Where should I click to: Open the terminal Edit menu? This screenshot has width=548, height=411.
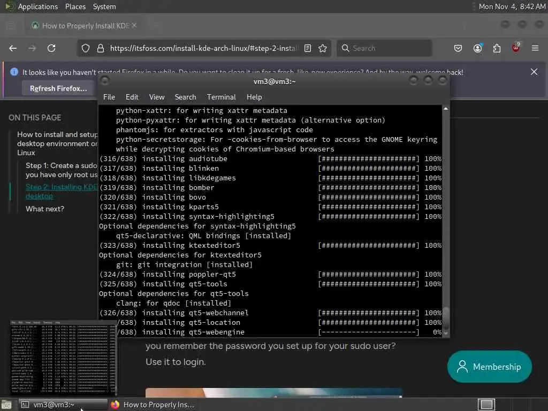[132, 97]
